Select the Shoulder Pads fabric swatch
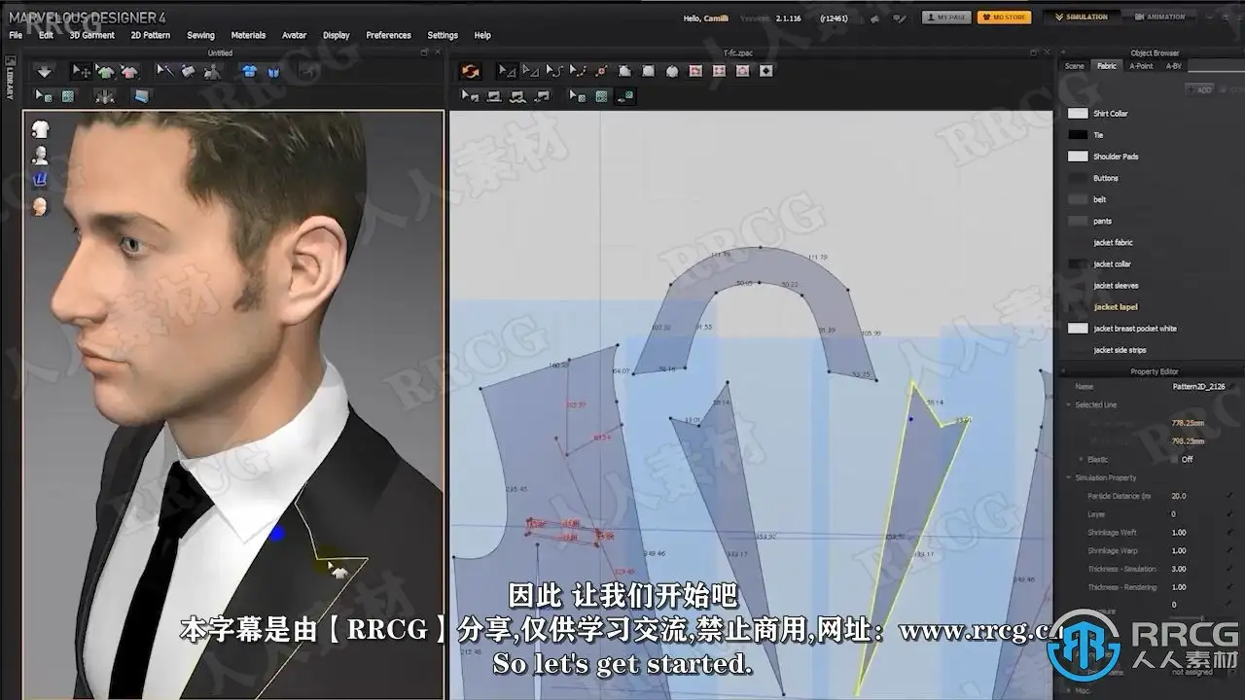The image size is (1245, 700). (1078, 157)
